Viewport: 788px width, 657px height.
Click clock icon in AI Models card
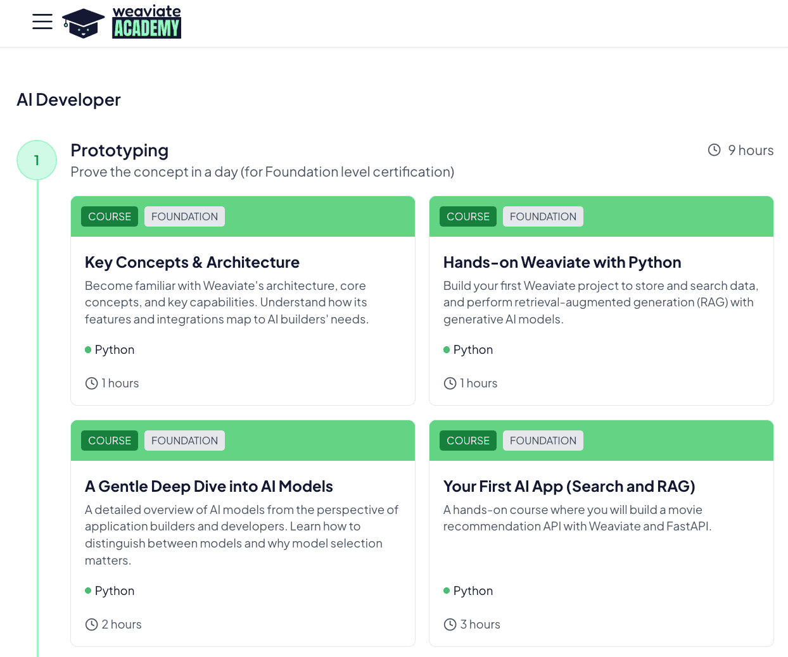(91, 625)
